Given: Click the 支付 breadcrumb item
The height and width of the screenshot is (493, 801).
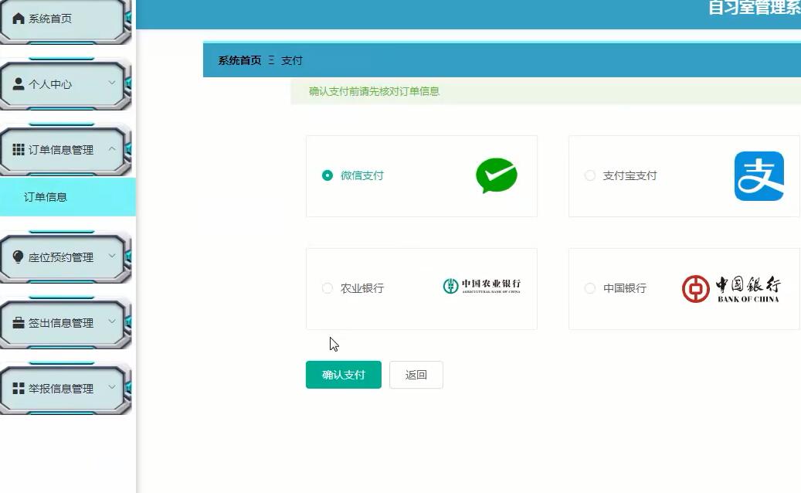Looking at the screenshot, I should 292,60.
